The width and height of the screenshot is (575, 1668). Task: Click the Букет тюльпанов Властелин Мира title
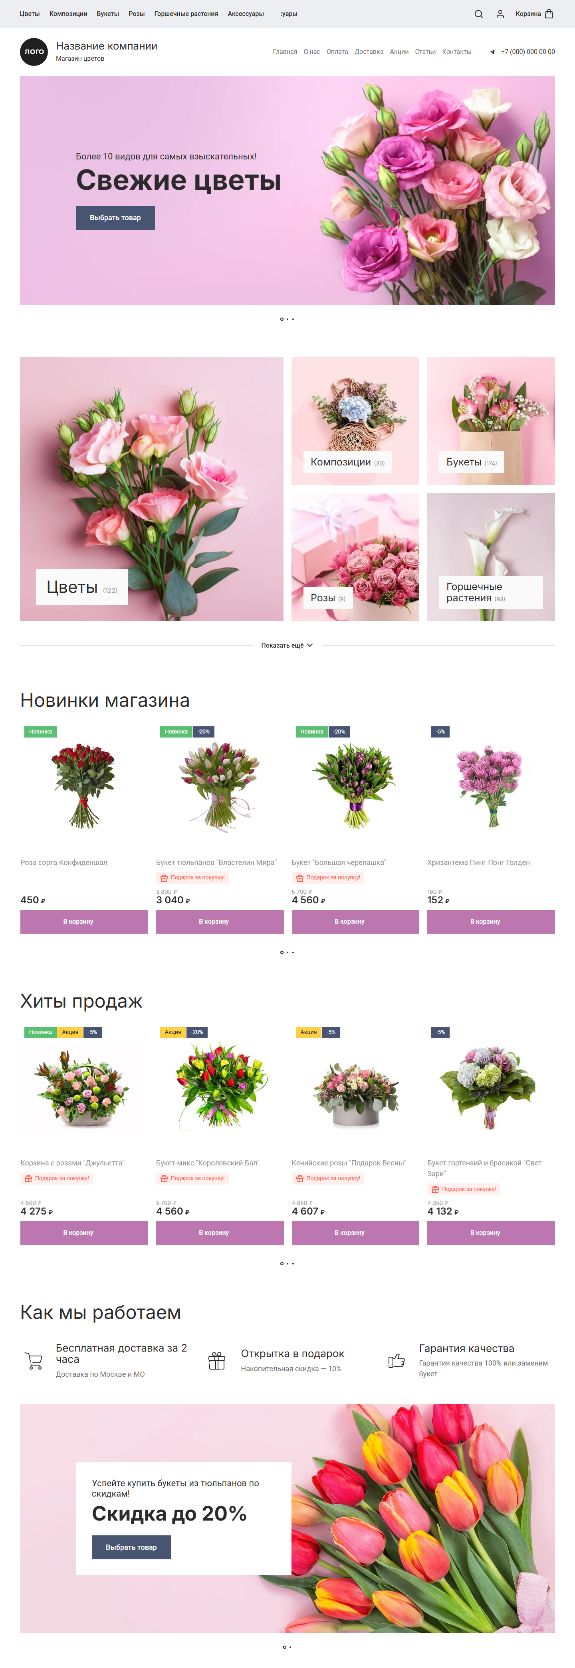[x=216, y=863]
